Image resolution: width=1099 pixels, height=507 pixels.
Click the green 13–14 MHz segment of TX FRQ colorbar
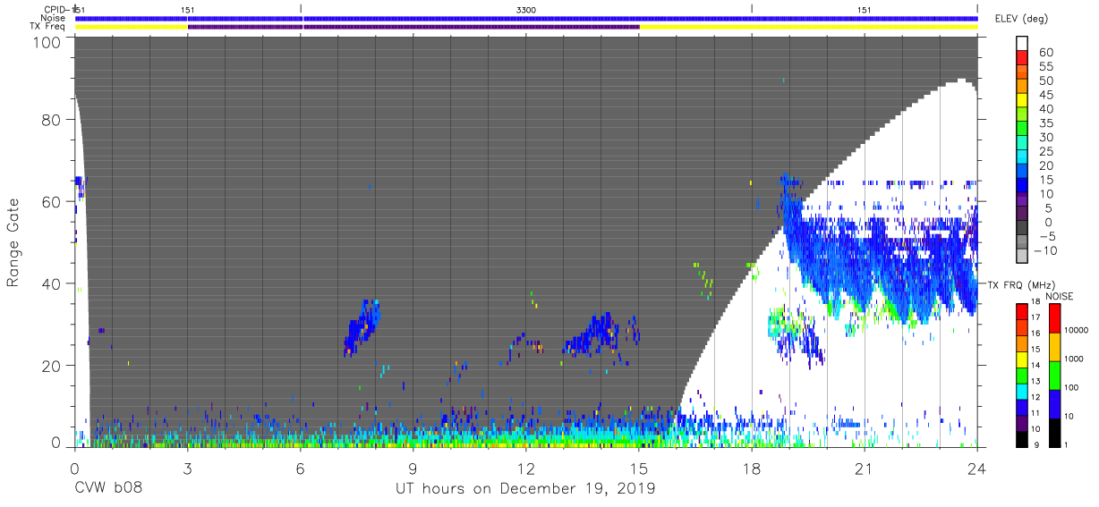[1023, 376]
